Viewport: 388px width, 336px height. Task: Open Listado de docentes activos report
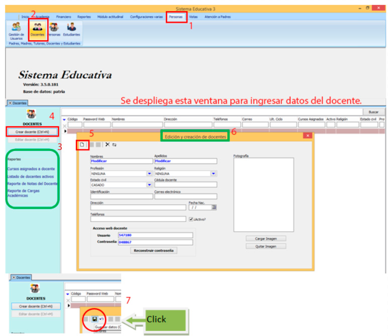(x=30, y=177)
